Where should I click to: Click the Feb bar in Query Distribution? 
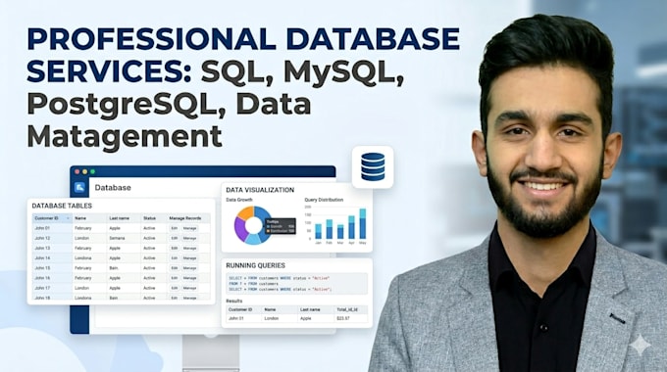[x=330, y=229]
